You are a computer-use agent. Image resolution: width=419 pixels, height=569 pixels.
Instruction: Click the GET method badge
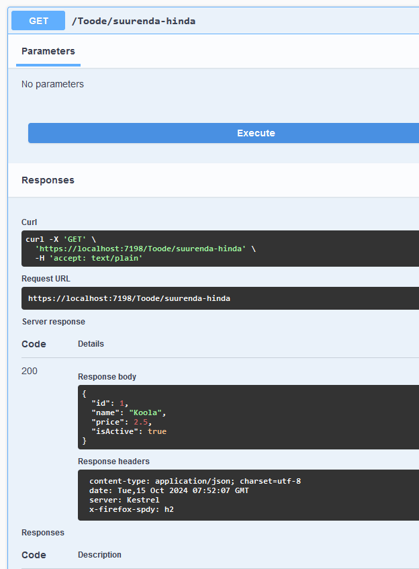[x=38, y=21]
